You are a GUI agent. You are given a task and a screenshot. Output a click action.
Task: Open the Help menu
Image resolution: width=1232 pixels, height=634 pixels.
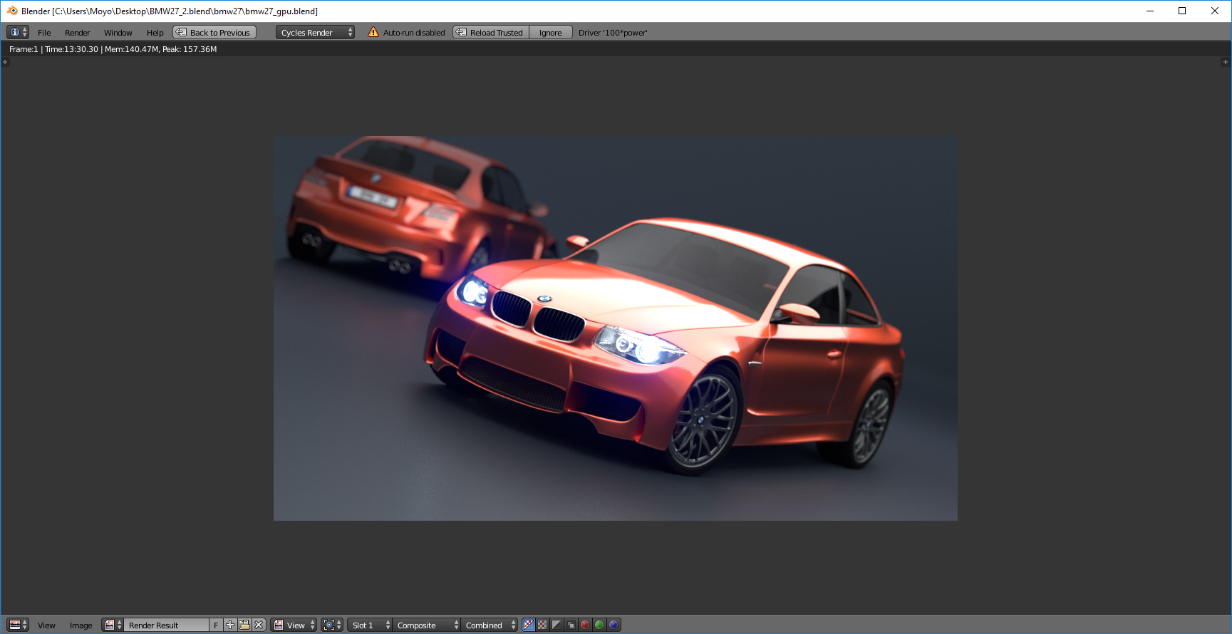[155, 33]
